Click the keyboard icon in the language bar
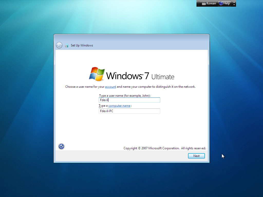The height and width of the screenshot is (197, 263). click(x=204, y=4)
